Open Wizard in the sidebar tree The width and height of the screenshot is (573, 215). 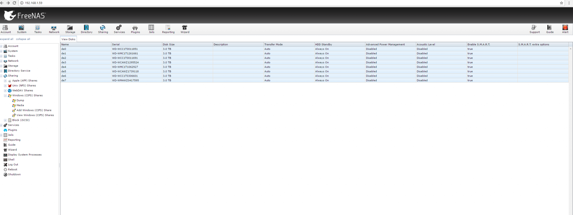coord(12,150)
